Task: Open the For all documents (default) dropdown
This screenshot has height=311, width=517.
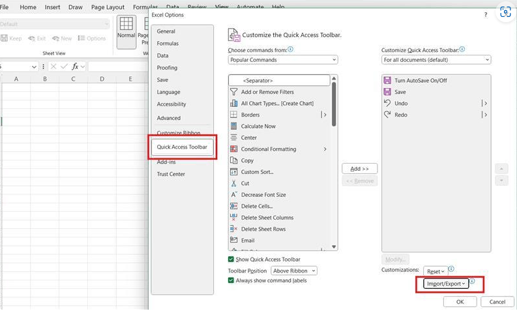Action: pyautogui.click(x=436, y=60)
